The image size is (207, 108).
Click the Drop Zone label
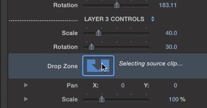(x=62, y=66)
